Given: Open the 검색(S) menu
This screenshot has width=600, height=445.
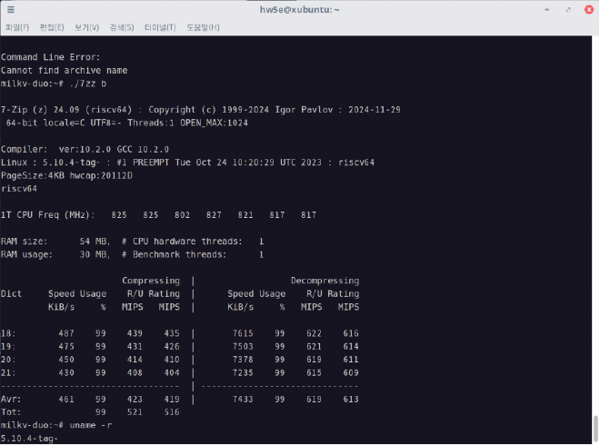Looking at the screenshot, I should click(x=122, y=27).
